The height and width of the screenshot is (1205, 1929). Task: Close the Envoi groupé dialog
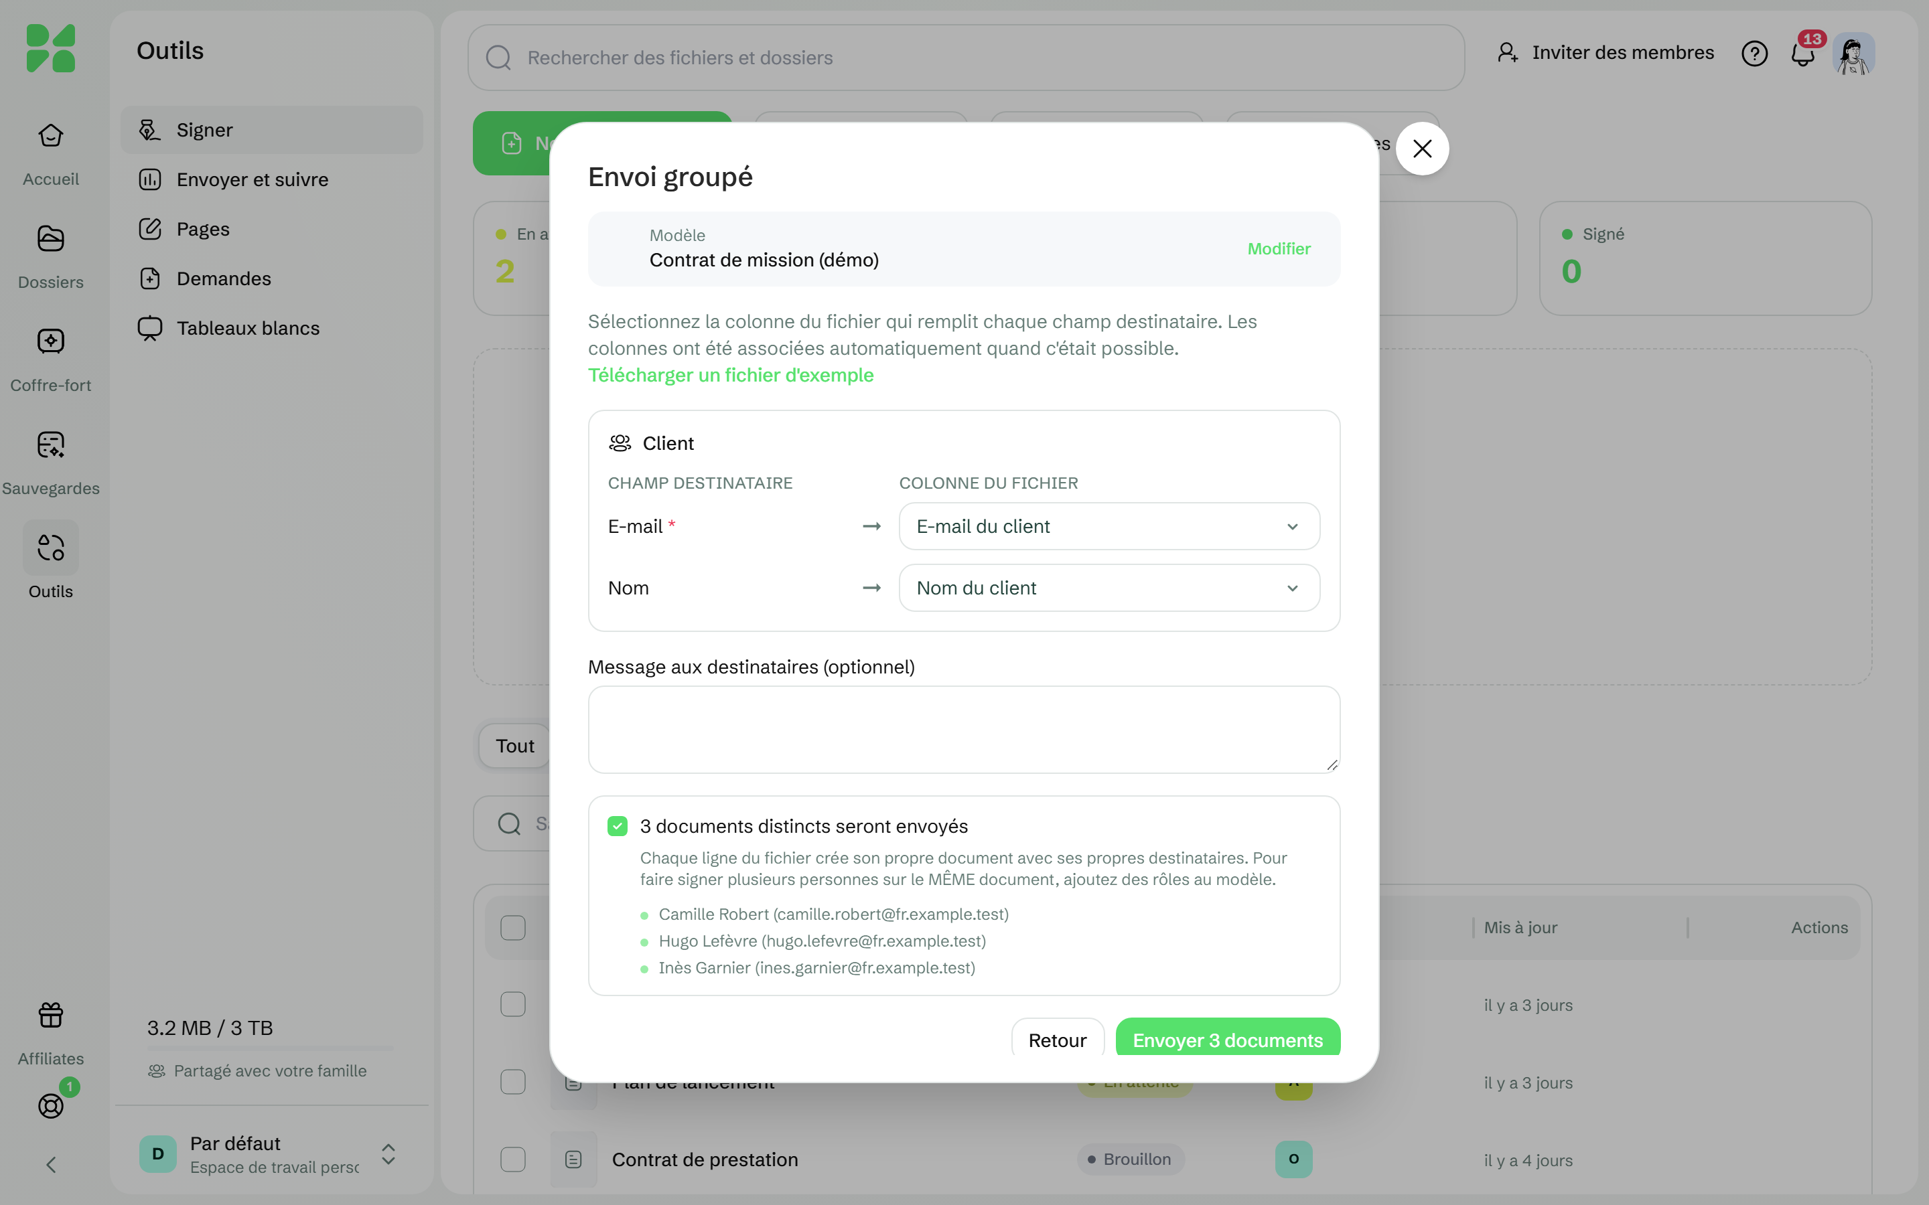tap(1422, 148)
